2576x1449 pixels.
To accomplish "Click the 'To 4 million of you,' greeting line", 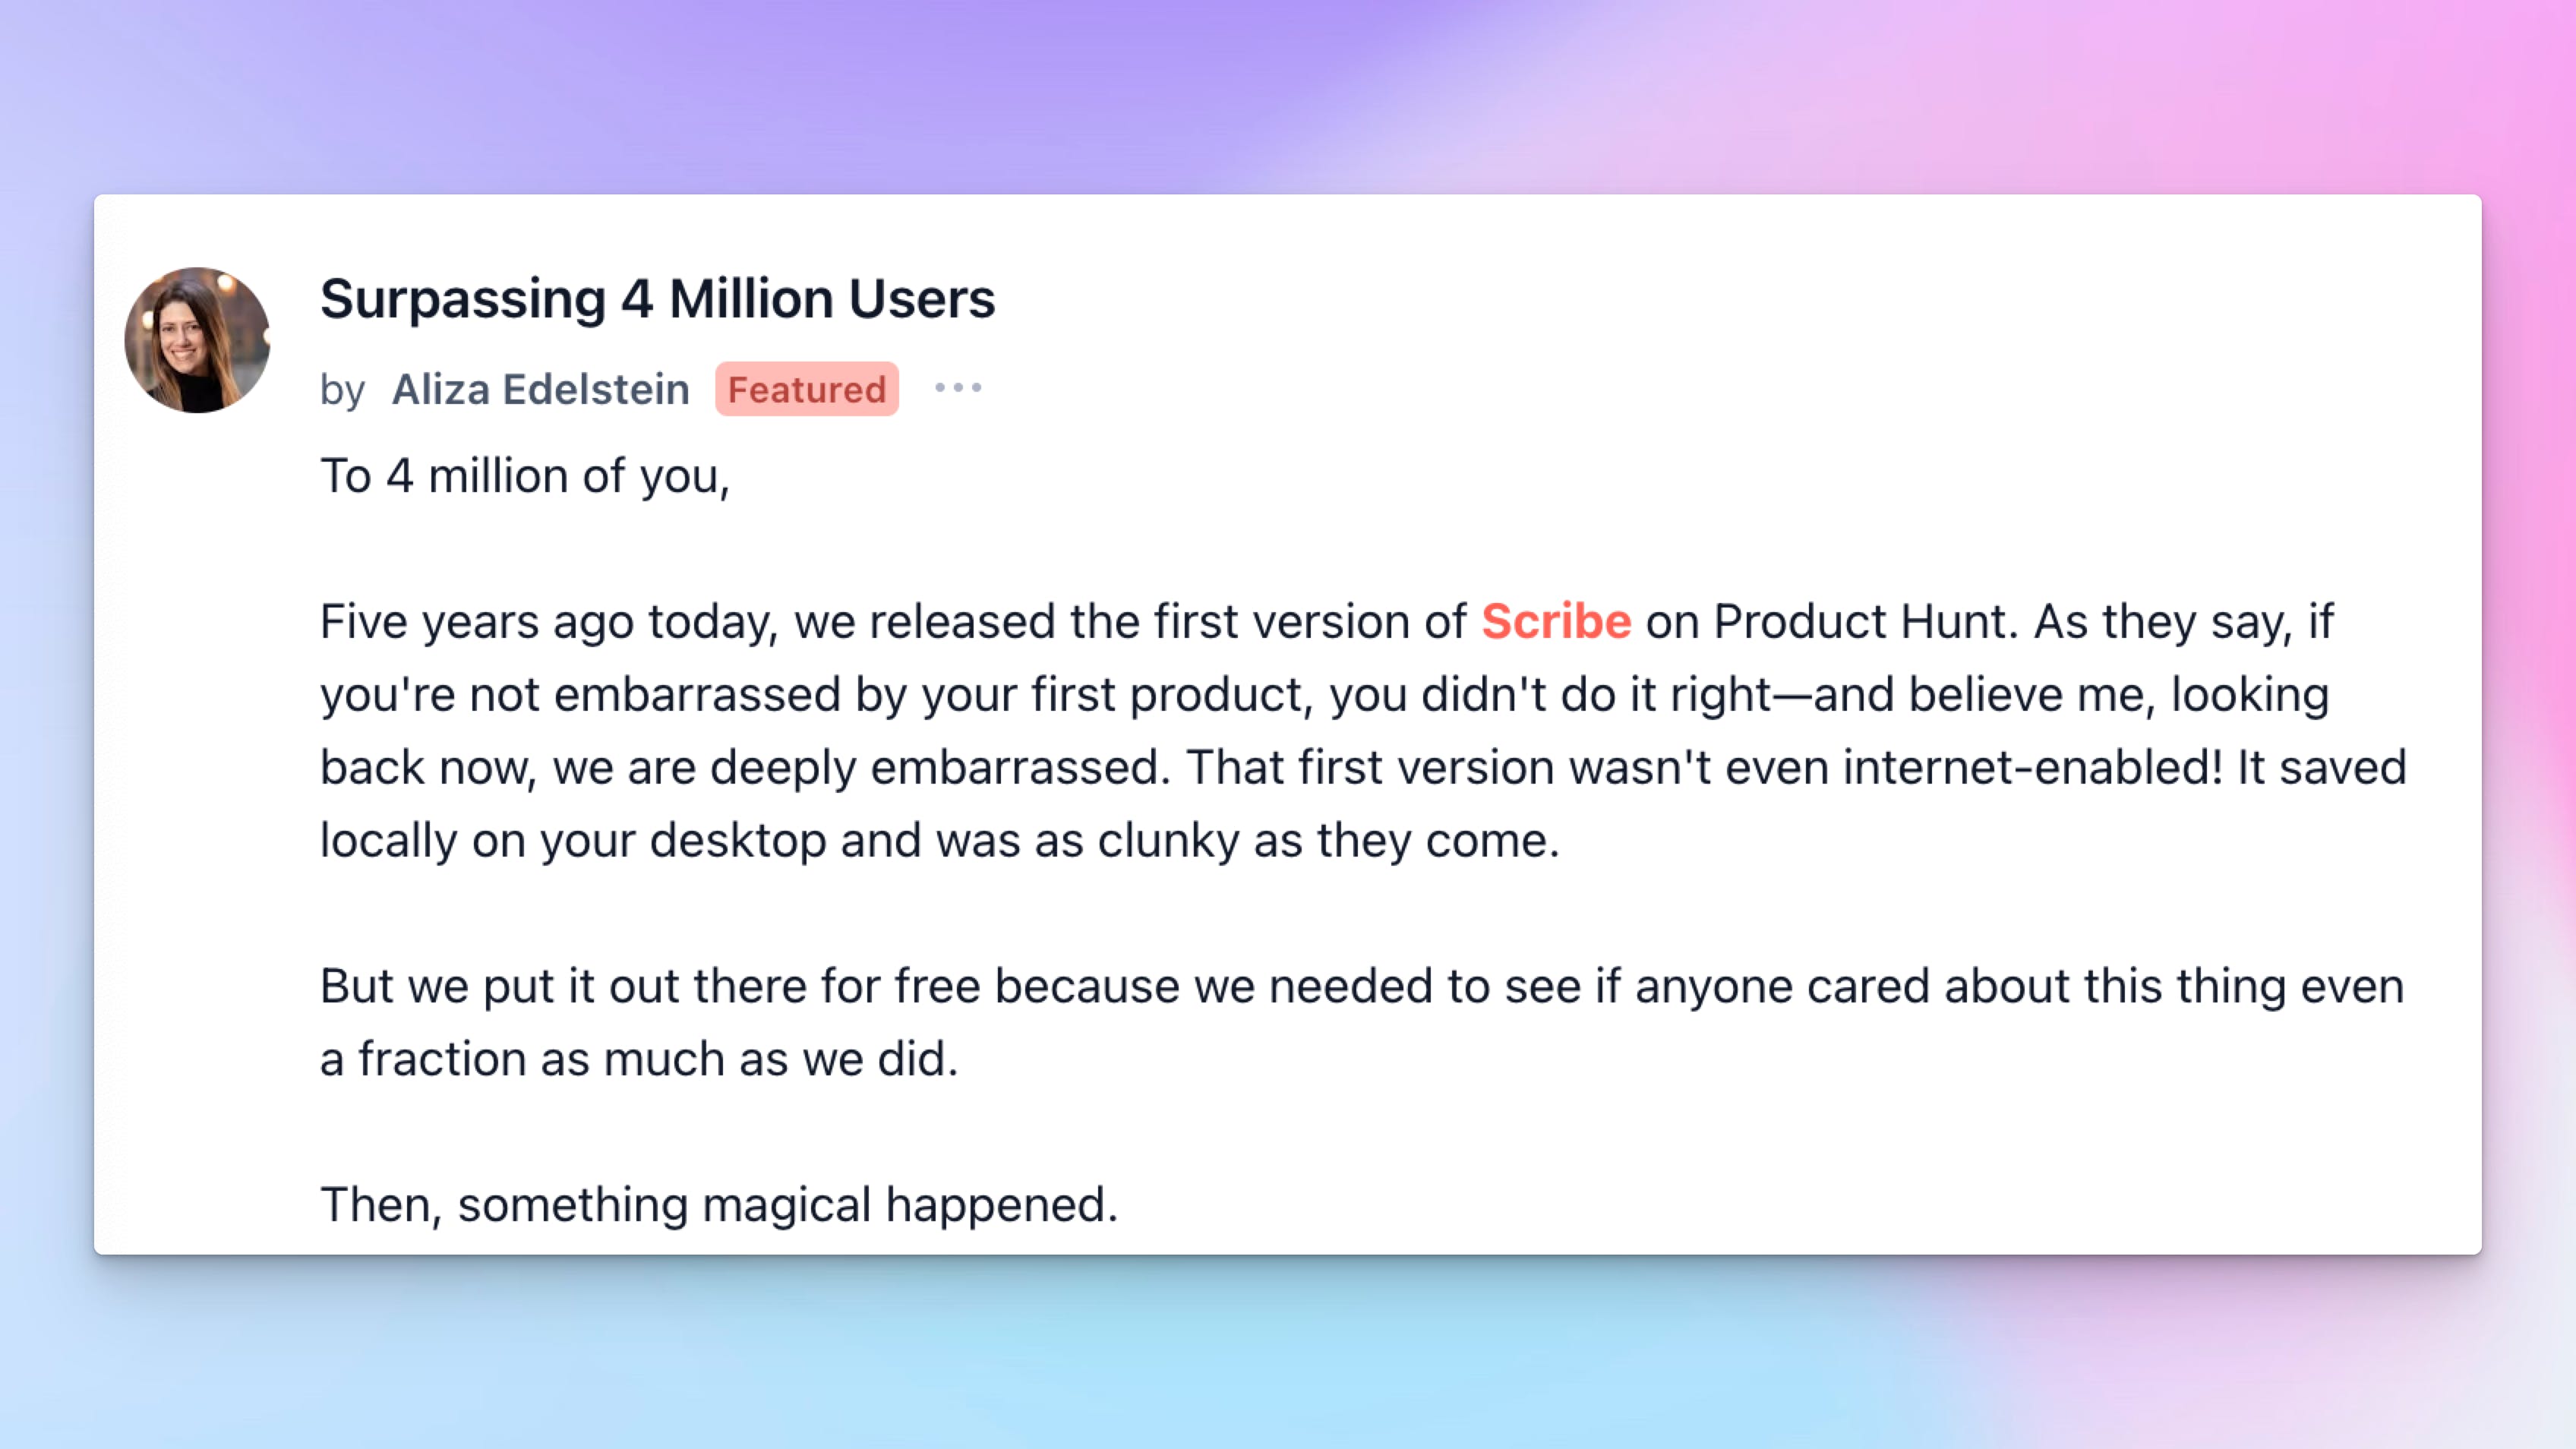I will pos(525,476).
